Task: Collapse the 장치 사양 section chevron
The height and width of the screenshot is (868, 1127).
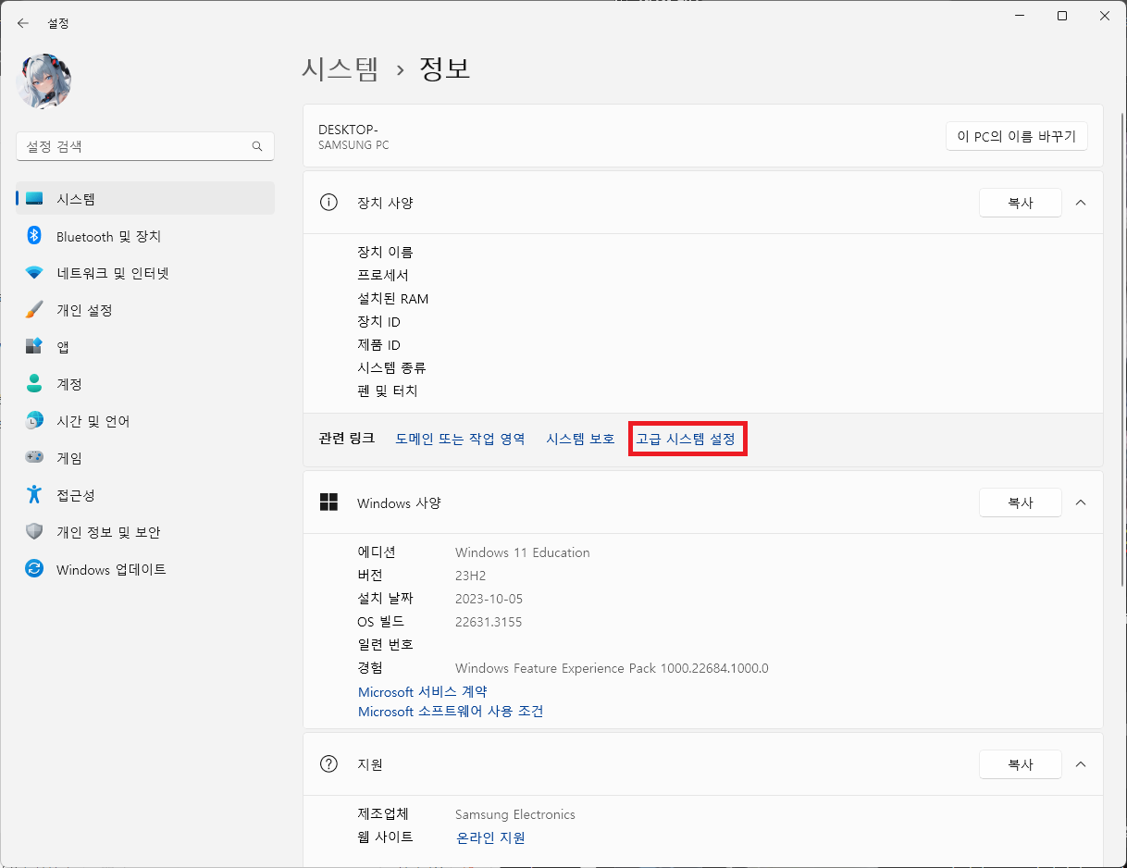Action: click(1081, 203)
